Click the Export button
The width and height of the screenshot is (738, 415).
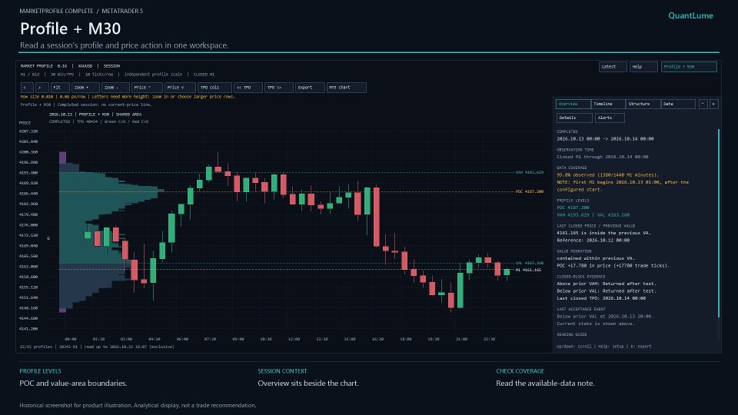[310, 88]
